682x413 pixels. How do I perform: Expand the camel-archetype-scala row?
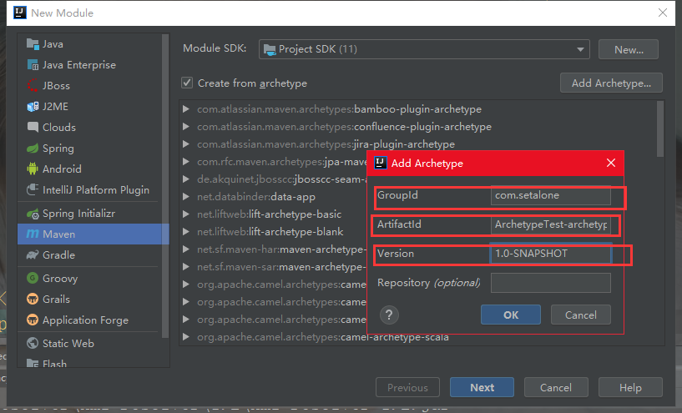pyautogui.click(x=186, y=336)
